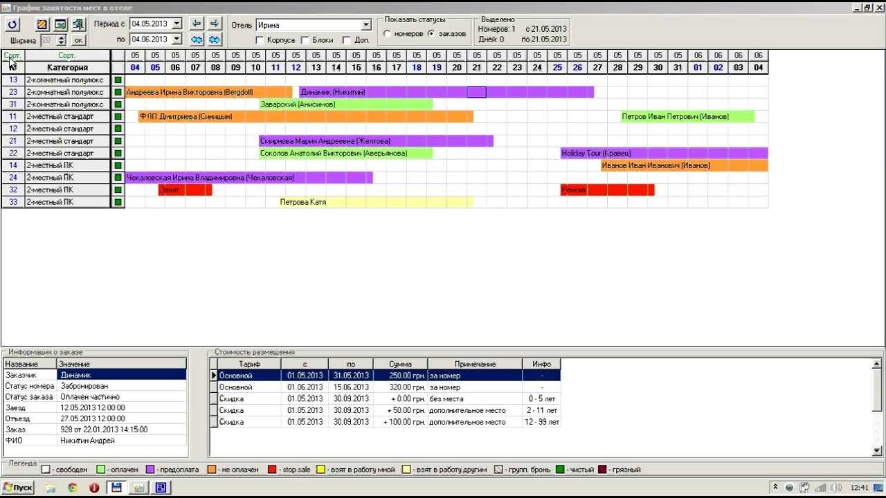This screenshot has width=886, height=498.
Task: Open the Пуск start menu
Action: pos(19,488)
